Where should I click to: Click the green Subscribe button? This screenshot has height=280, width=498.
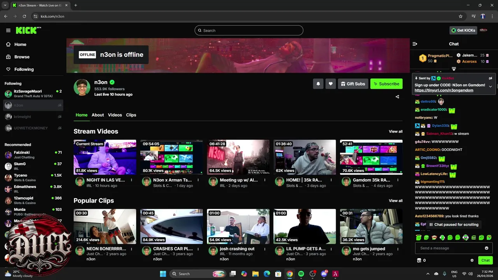pyautogui.click(x=386, y=84)
